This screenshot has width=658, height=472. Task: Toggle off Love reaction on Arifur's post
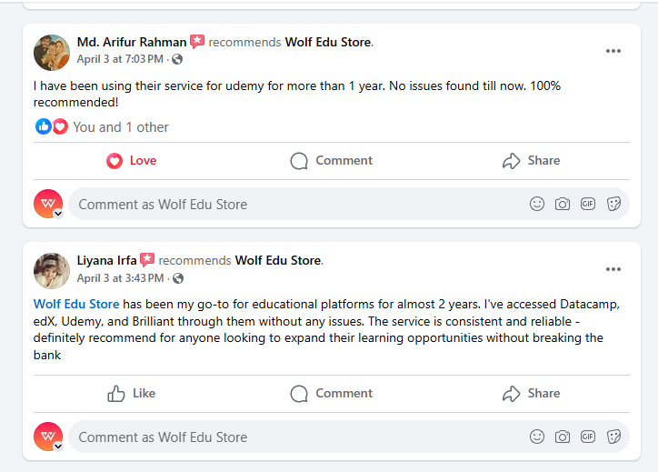pyautogui.click(x=132, y=160)
